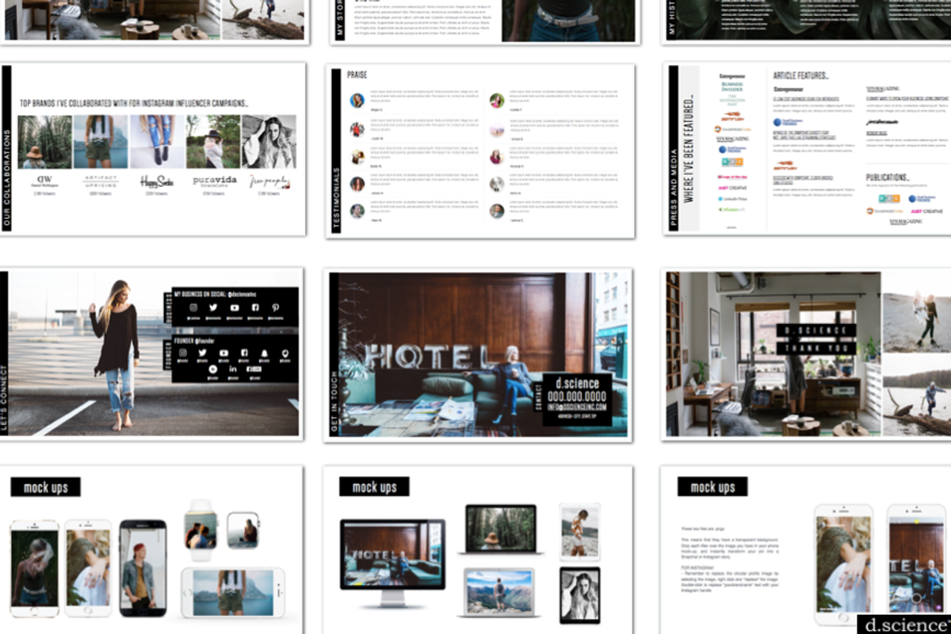Click the phone number '000.000.0000'
Viewport: 951px width, 634px height.
point(577,396)
